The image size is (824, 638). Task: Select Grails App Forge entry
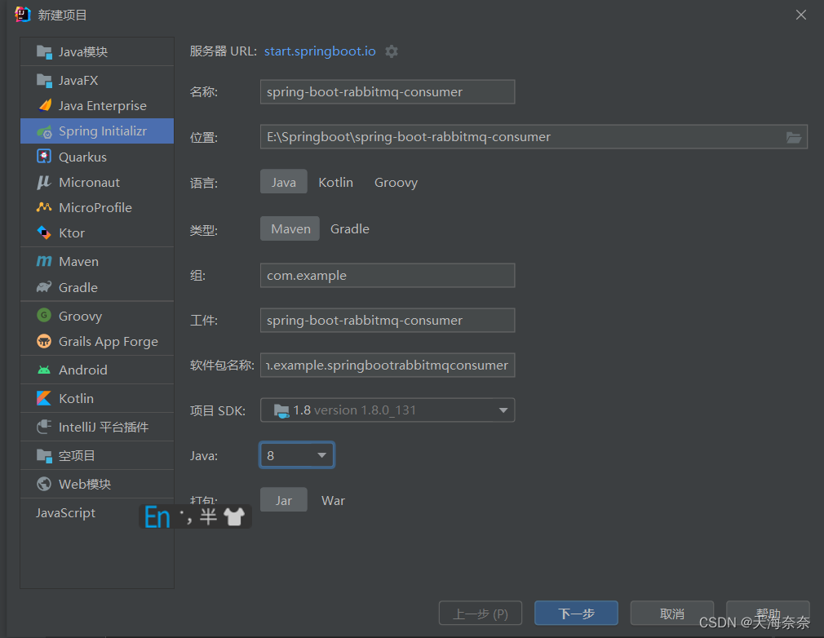(97, 342)
